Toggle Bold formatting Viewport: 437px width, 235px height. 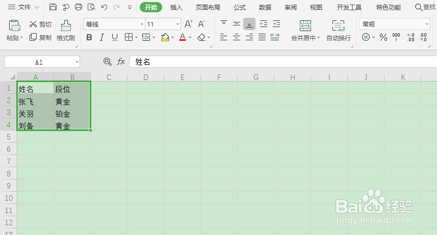pyautogui.click(x=89, y=37)
